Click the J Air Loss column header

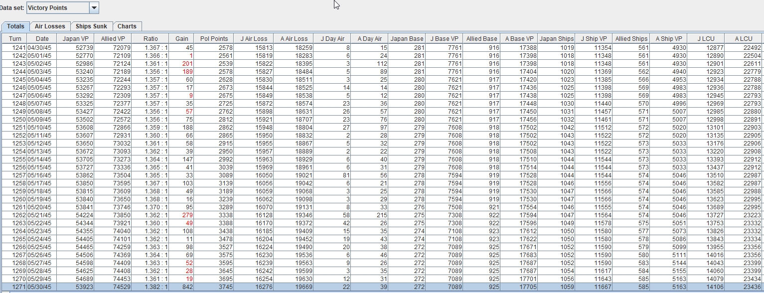(x=254, y=38)
